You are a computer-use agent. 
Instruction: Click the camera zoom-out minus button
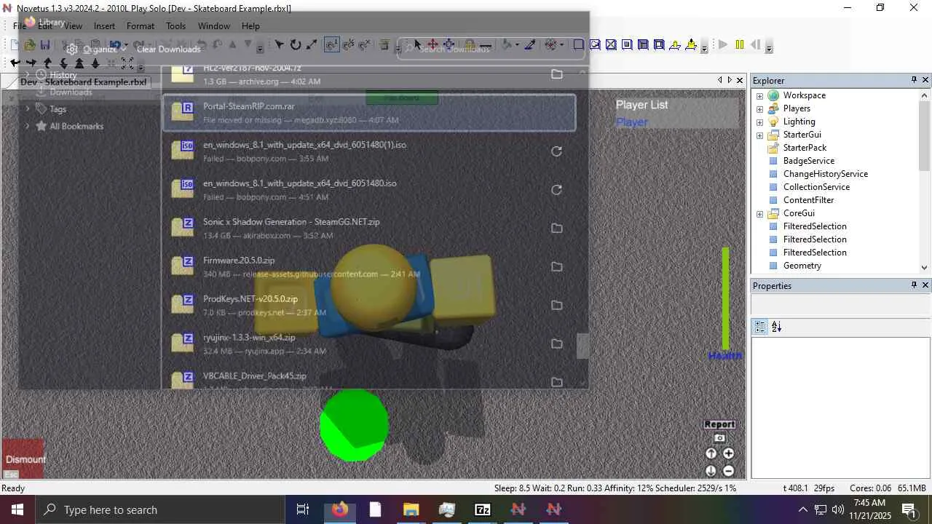tap(728, 471)
